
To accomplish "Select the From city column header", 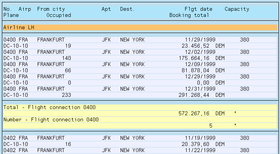I will tap(51, 9).
